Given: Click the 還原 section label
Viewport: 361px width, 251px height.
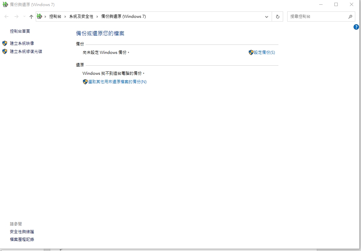Looking at the screenshot, I should point(80,65).
